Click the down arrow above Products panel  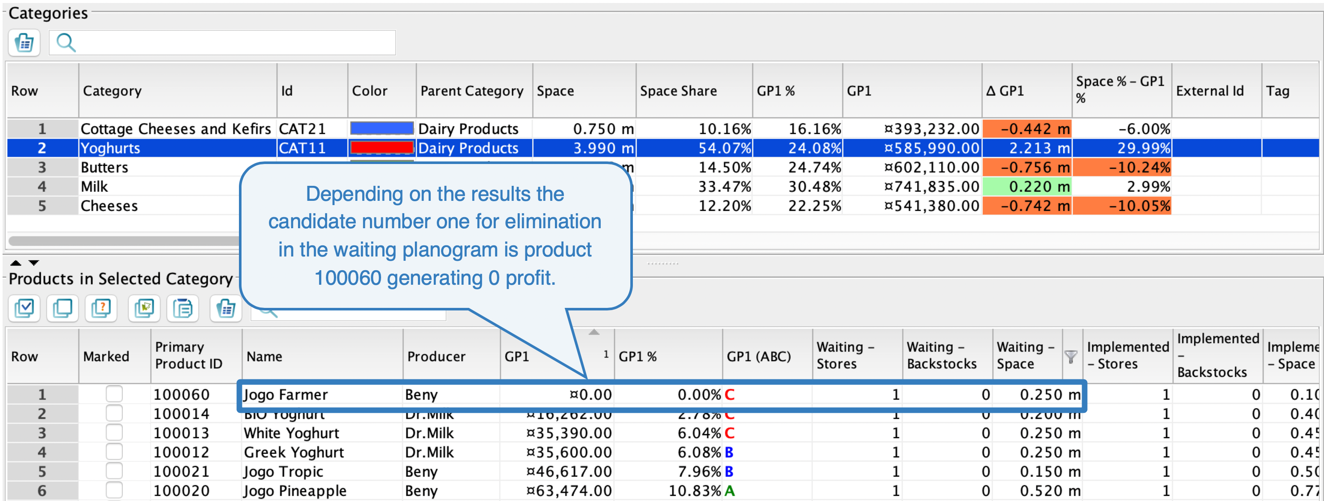point(34,262)
